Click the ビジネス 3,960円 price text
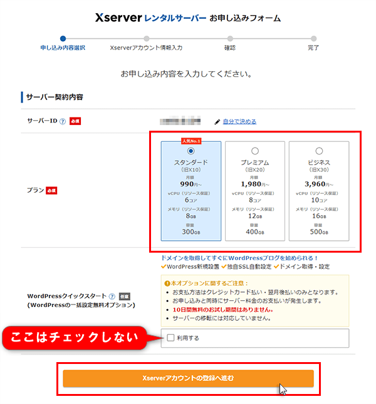Viewport: 376px width, 404px height. pyautogui.click(x=319, y=184)
